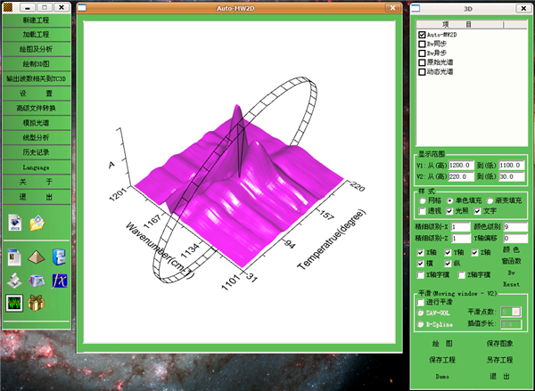Toggle the 光照 lighting checkbox
The height and width of the screenshot is (391, 535).
[x=450, y=211]
